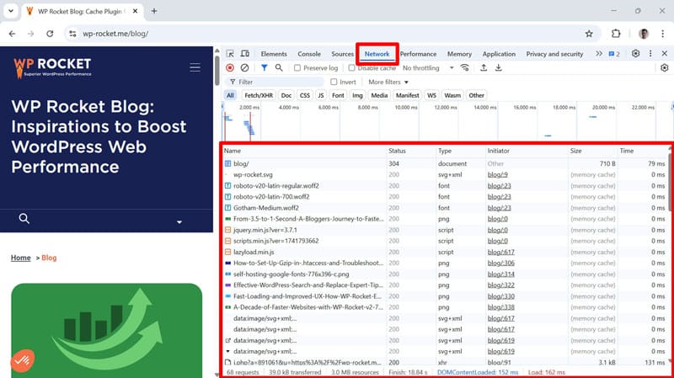Click the inspect element picker icon
The width and height of the screenshot is (674, 378).
coord(230,54)
